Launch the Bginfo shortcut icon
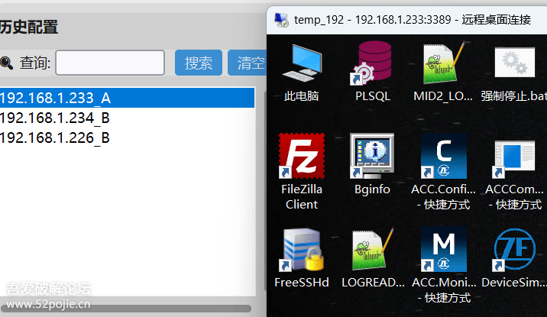Viewport: 547px width, 317px height. pos(372,156)
